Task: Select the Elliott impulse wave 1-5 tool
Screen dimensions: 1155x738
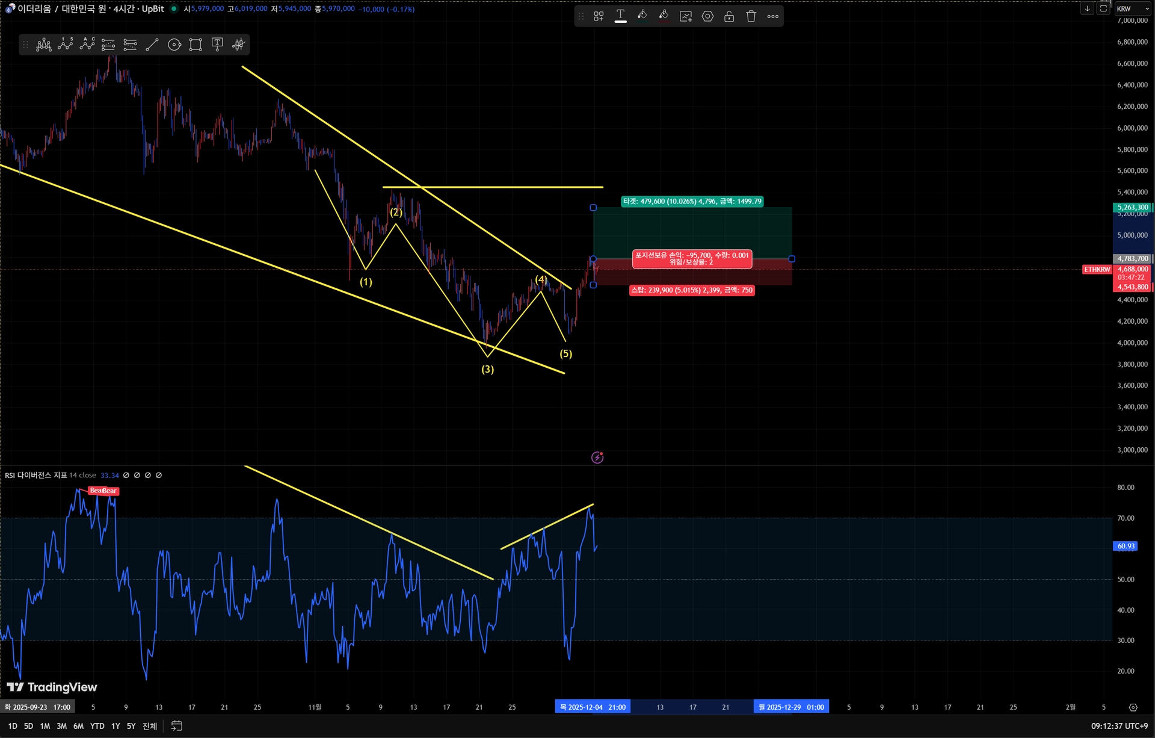Action: tap(66, 45)
